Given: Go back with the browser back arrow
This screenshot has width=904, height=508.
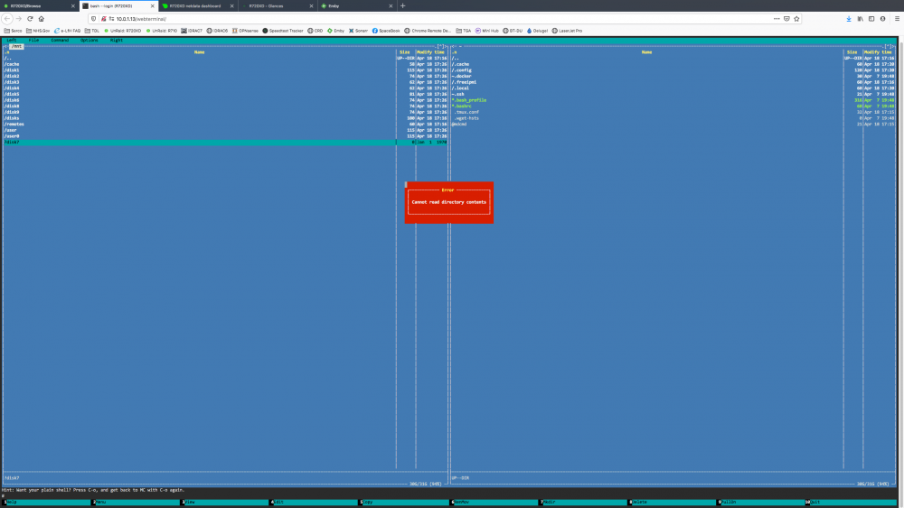Looking at the screenshot, I should point(7,18).
